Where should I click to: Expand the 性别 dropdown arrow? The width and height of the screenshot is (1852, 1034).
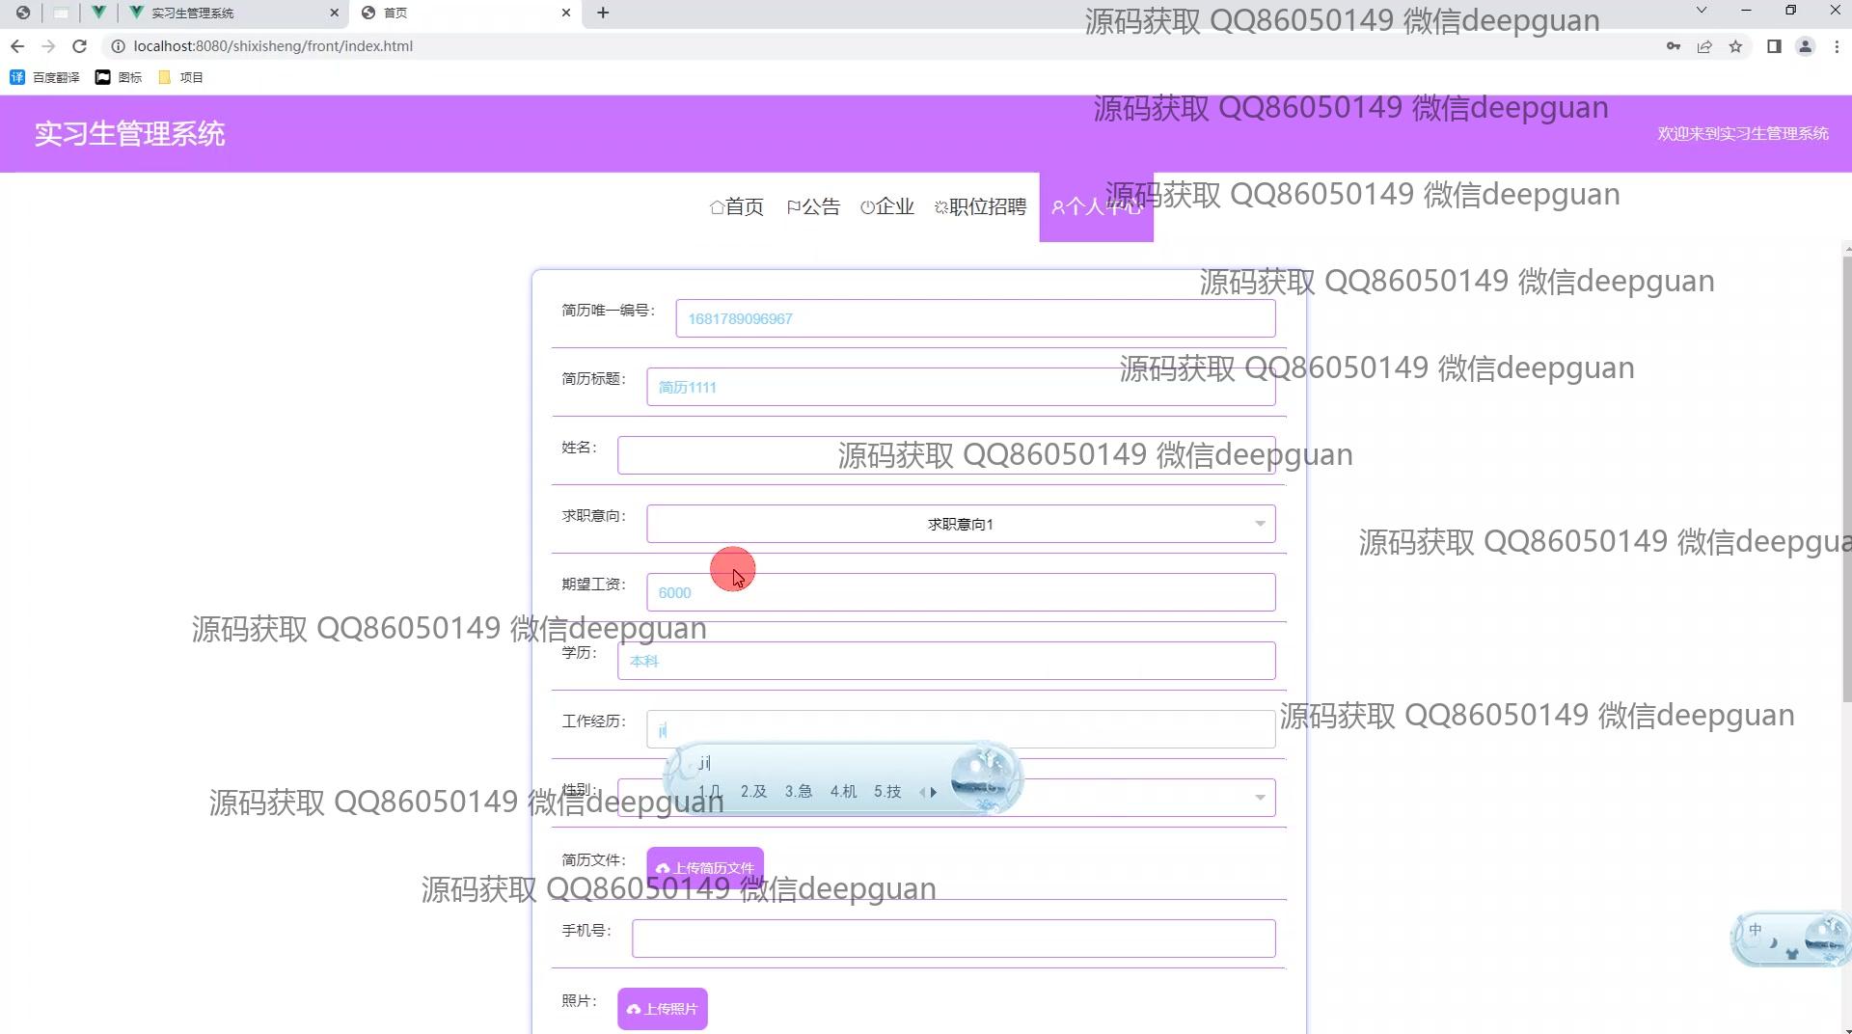(1260, 798)
